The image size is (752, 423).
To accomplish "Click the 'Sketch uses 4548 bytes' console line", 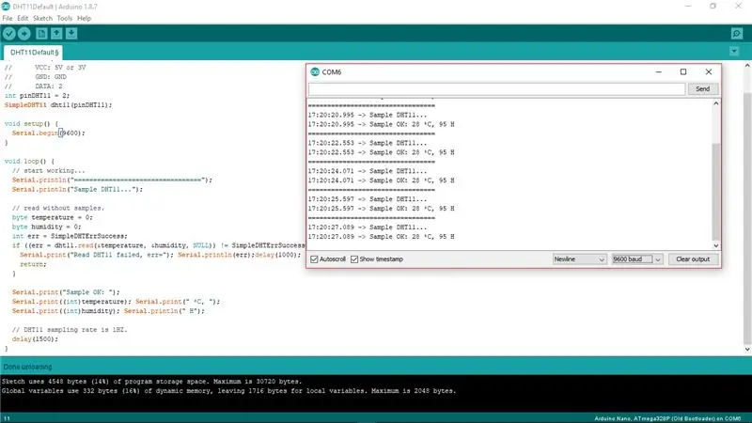I will click(x=151, y=382).
